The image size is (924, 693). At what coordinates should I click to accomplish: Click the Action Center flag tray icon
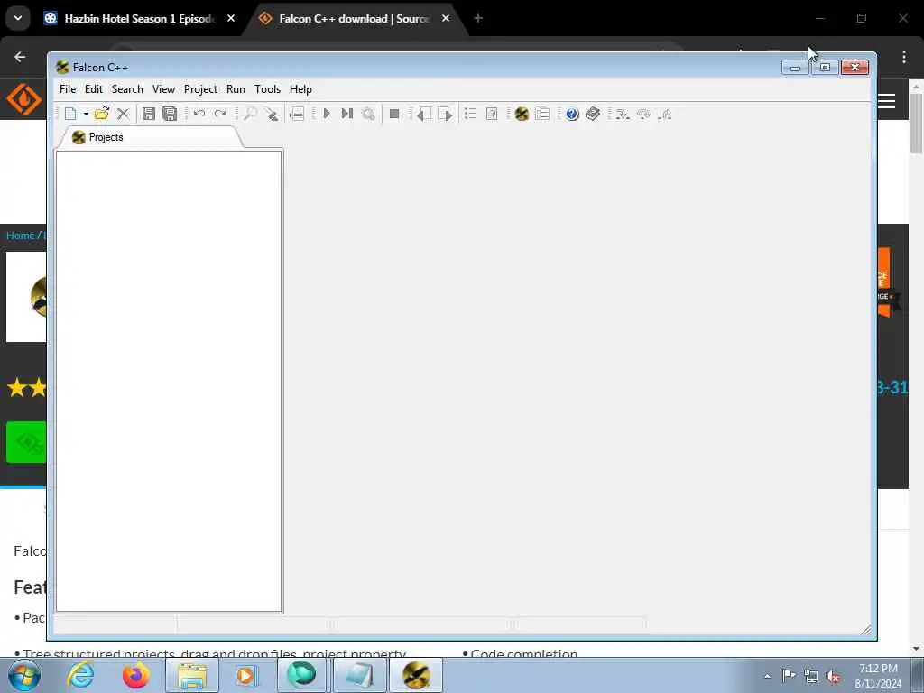pos(789,676)
